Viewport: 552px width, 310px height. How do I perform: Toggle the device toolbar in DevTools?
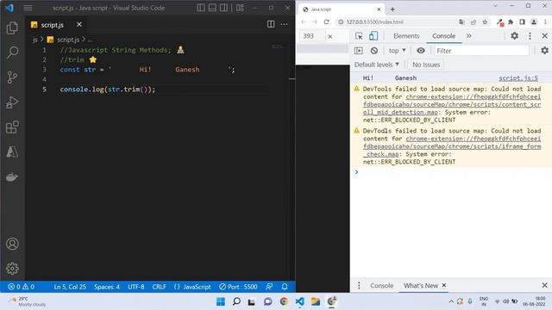(x=373, y=36)
